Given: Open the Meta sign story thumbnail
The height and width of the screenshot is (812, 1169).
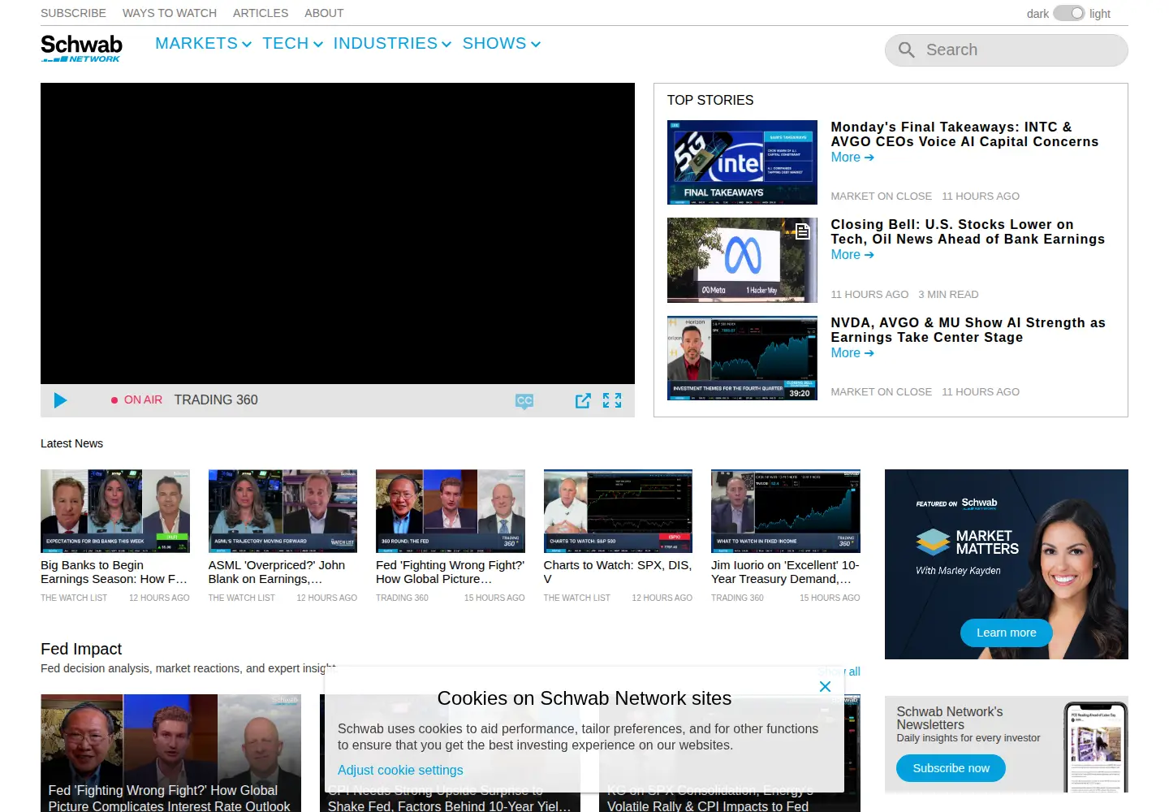Looking at the screenshot, I should (742, 260).
